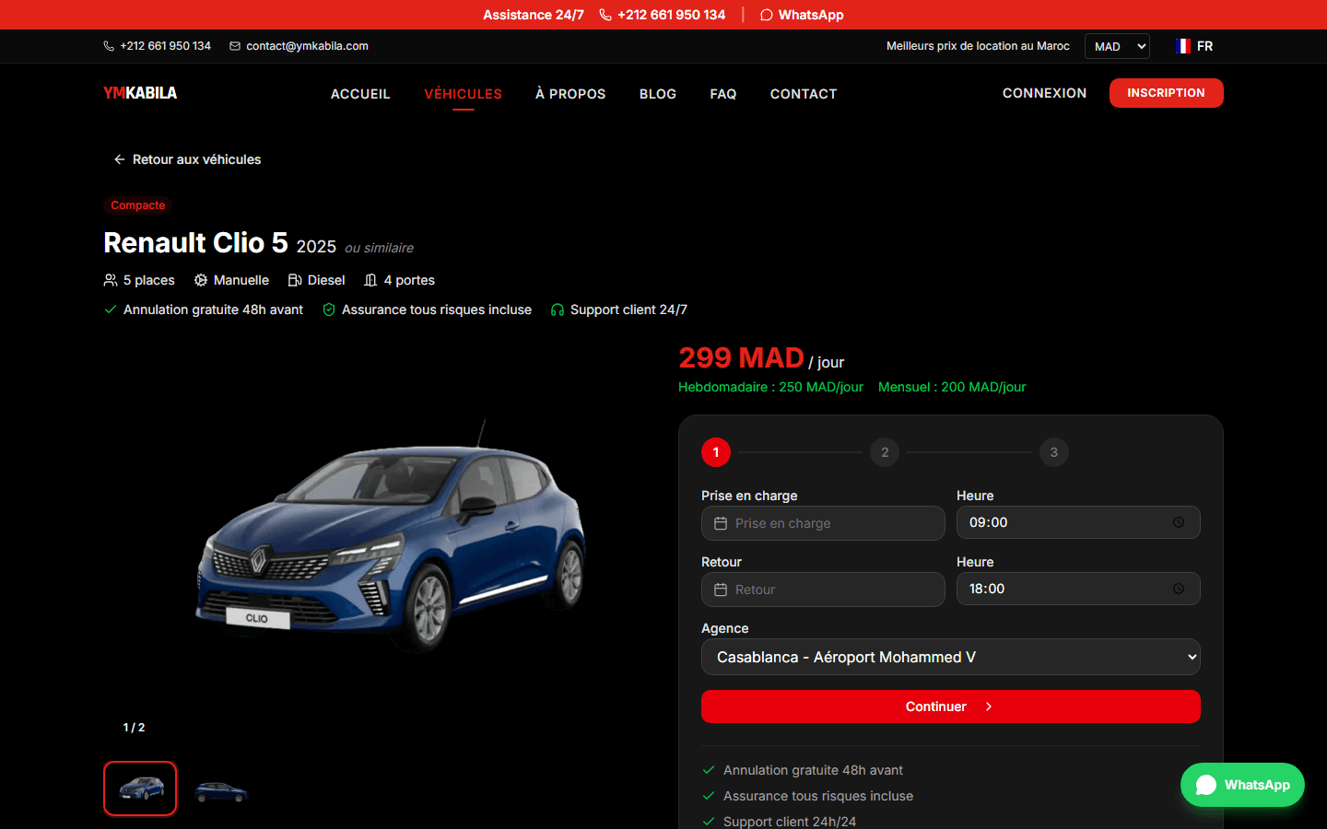
Task: Click the gear icon next to Manuelle
Action: [x=201, y=280]
